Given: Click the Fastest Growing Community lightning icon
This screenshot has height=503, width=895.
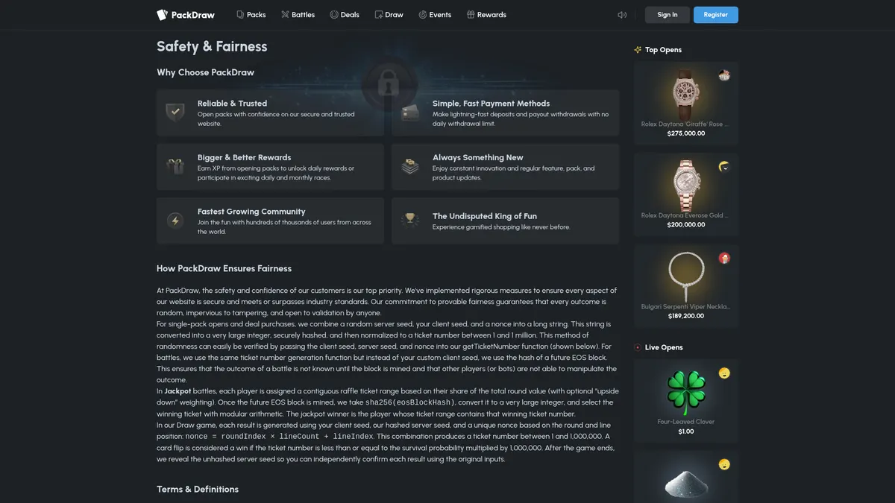Looking at the screenshot, I should 175,221.
